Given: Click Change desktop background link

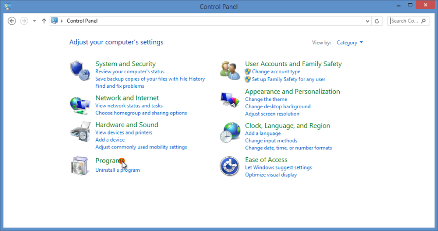Looking at the screenshot, I should point(277,106).
